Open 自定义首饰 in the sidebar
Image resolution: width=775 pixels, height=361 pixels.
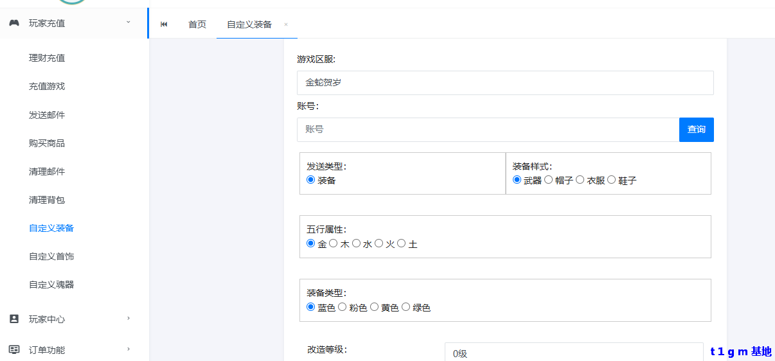pos(51,256)
